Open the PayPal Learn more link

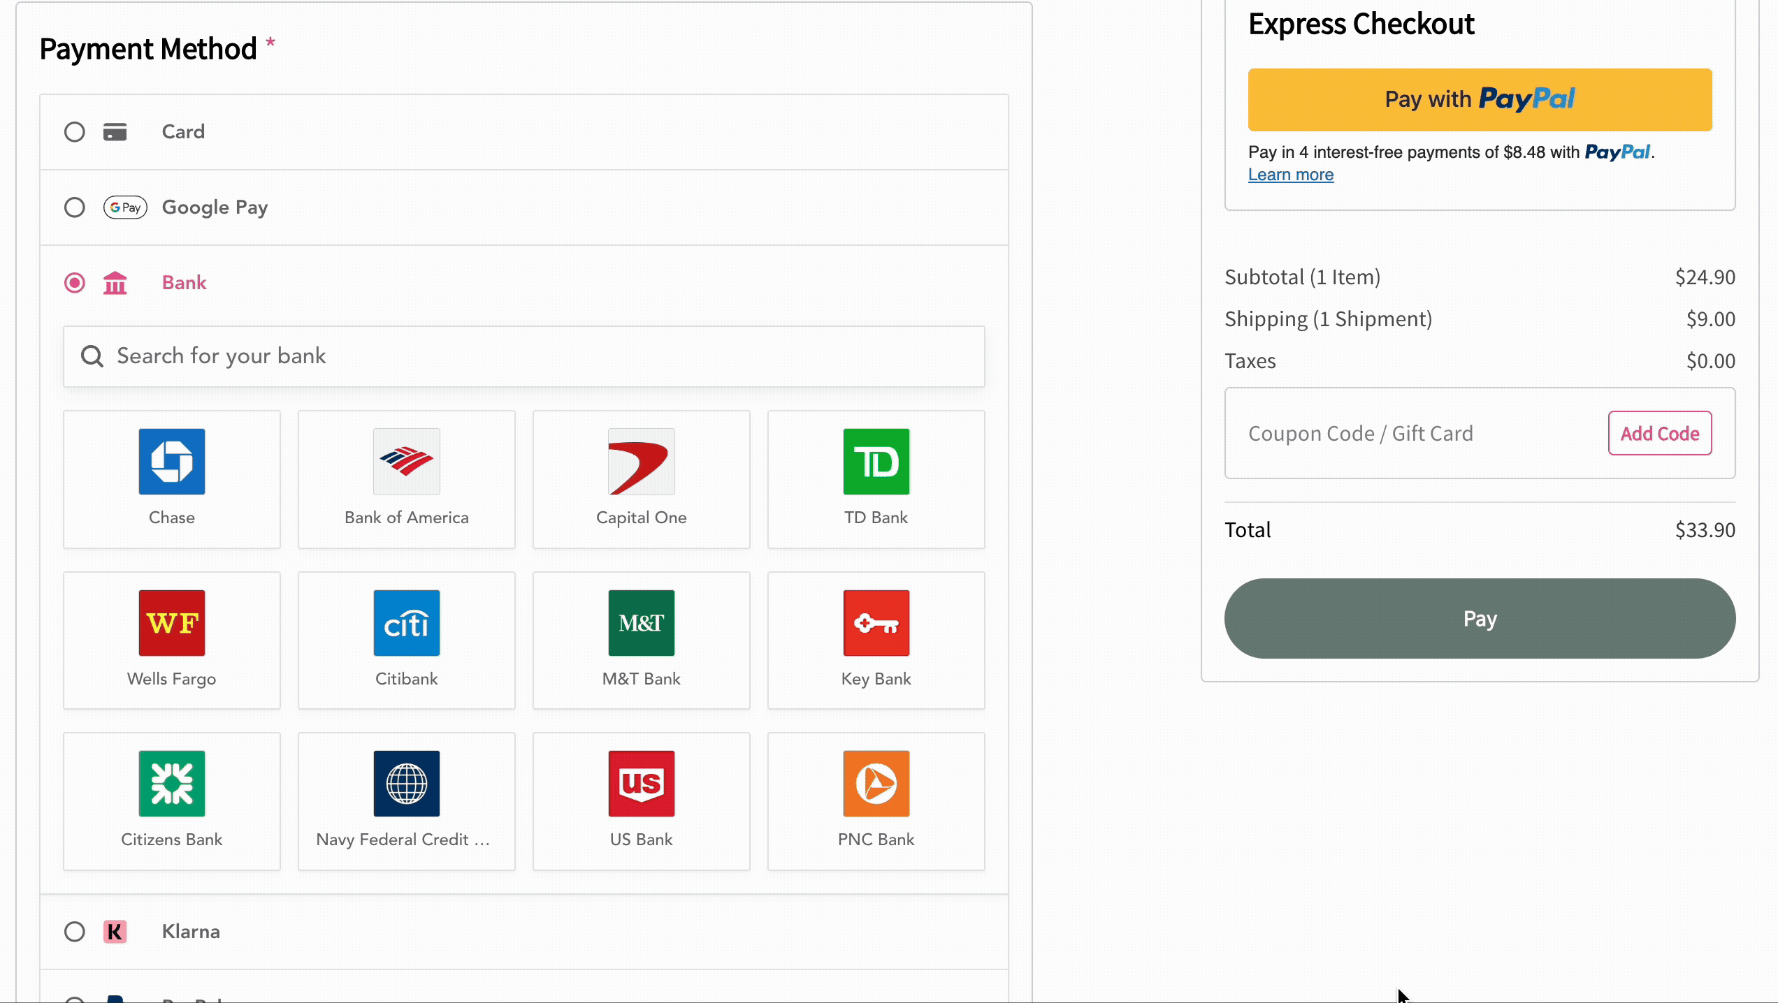(x=1290, y=175)
